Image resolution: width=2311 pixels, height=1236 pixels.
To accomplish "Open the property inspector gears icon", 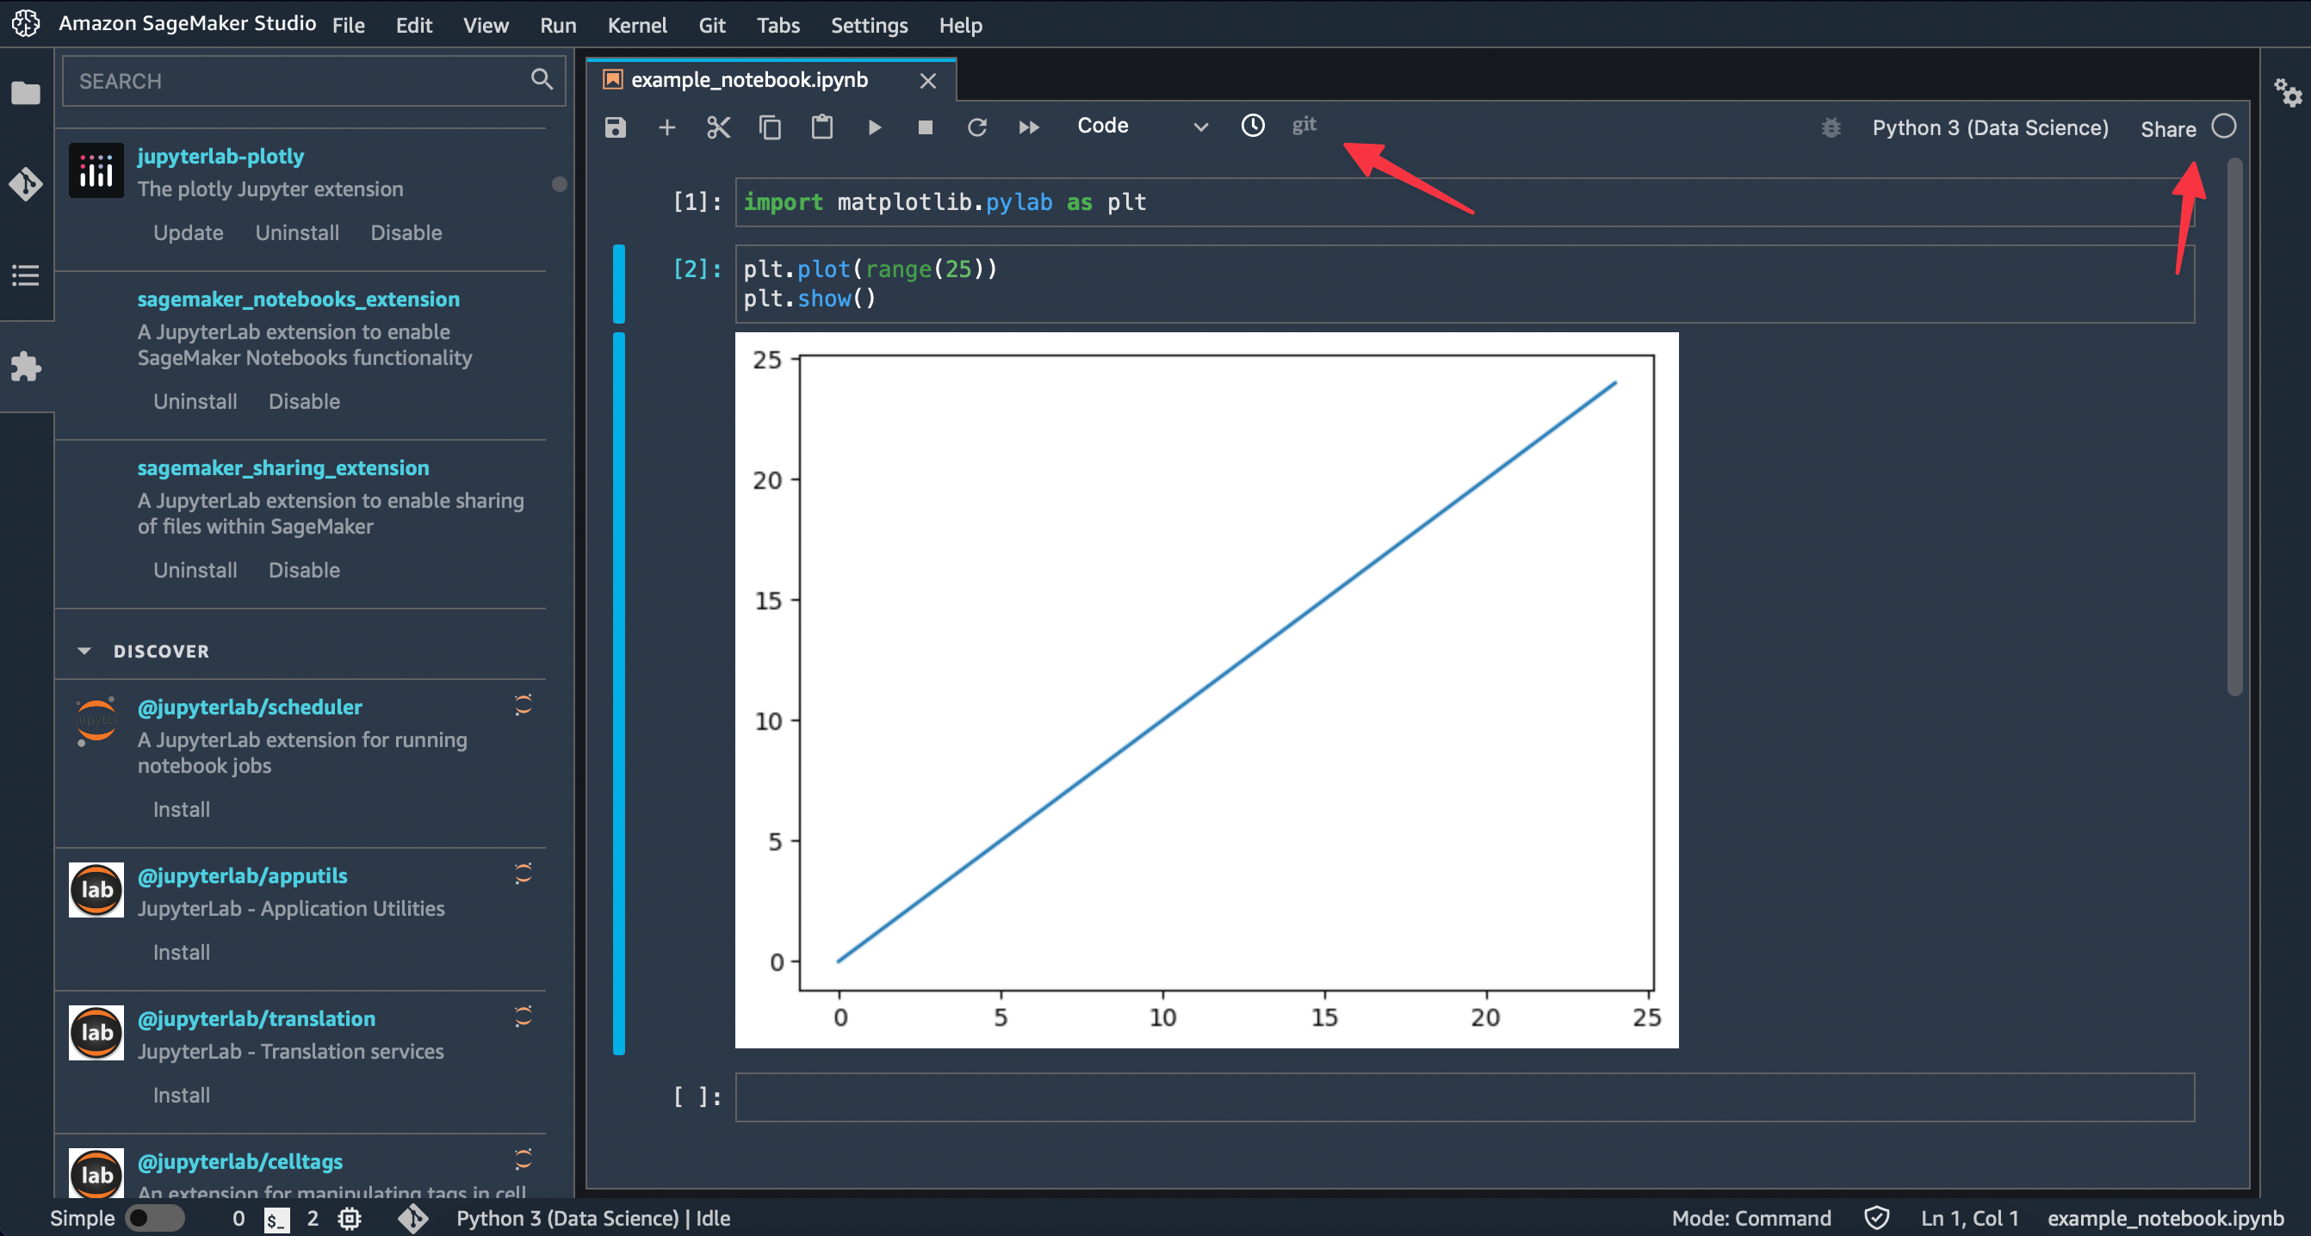I will (x=2287, y=91).
